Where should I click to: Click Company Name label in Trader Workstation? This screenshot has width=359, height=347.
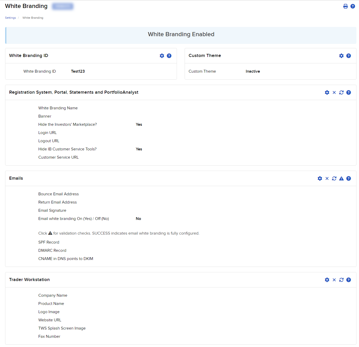click(53, 295)
